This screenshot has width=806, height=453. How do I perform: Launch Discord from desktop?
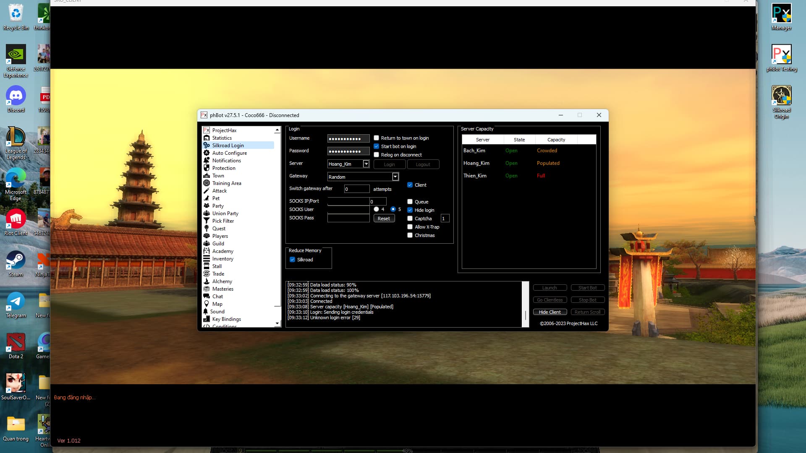[16, 96]
